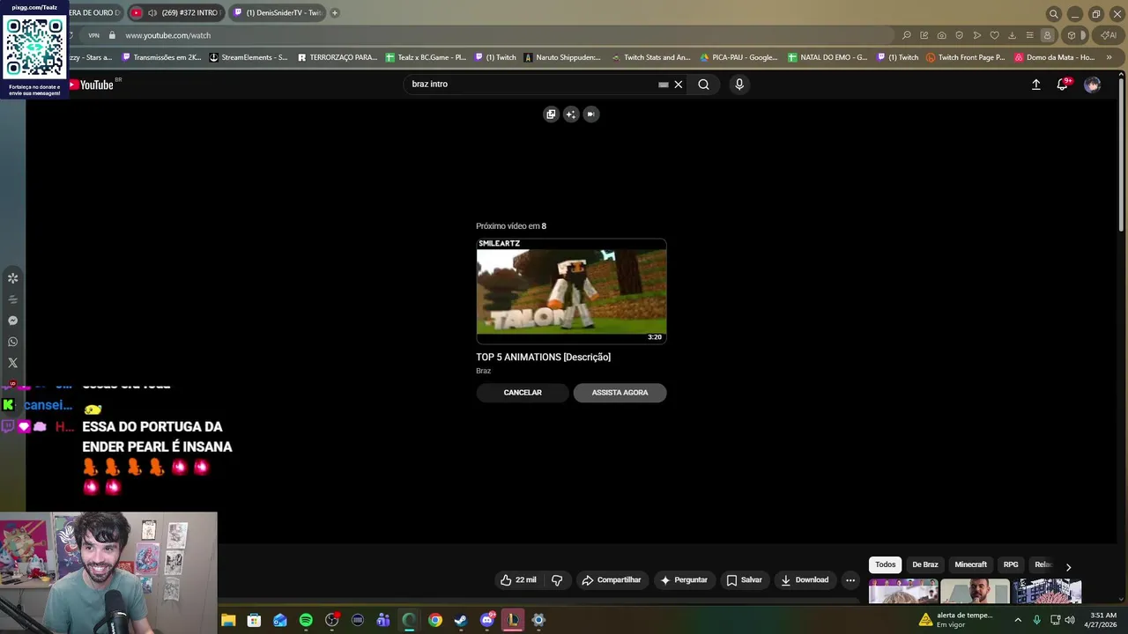Open the three-dot more actions menu
Screen dimensions: 1128x634
[x=850, y=580]
